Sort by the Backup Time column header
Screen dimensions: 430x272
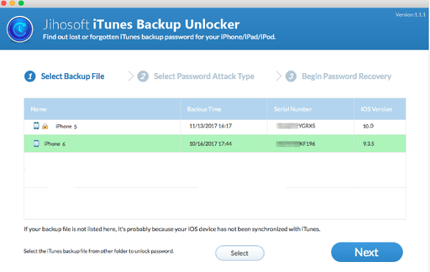[x=204, y=109]
